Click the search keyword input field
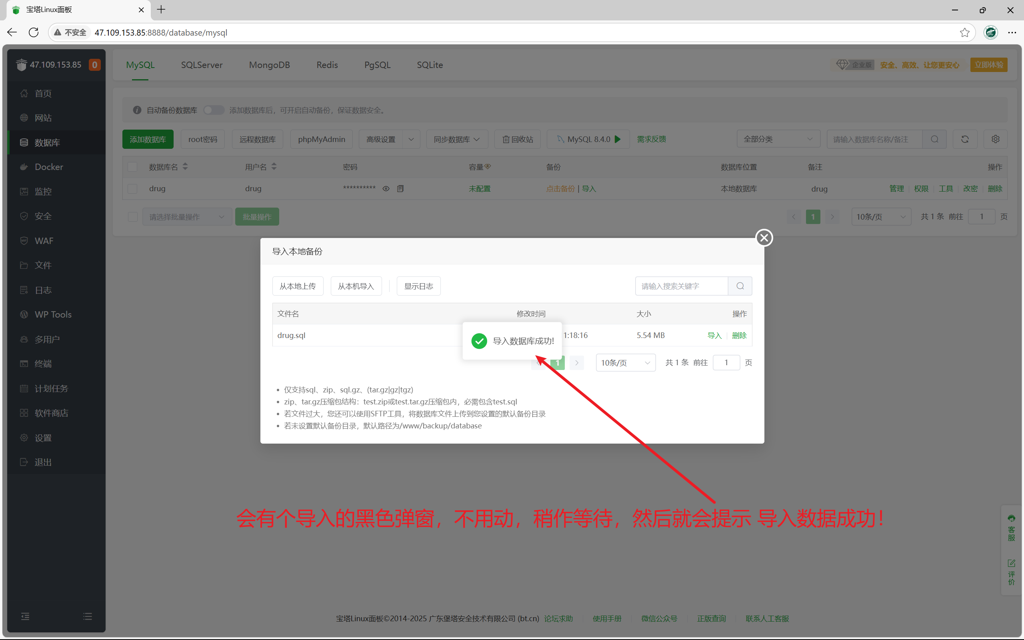Image resolution: width=1024 pixels, height=640 pixels. pyautogui.click(x=681, y=286)
